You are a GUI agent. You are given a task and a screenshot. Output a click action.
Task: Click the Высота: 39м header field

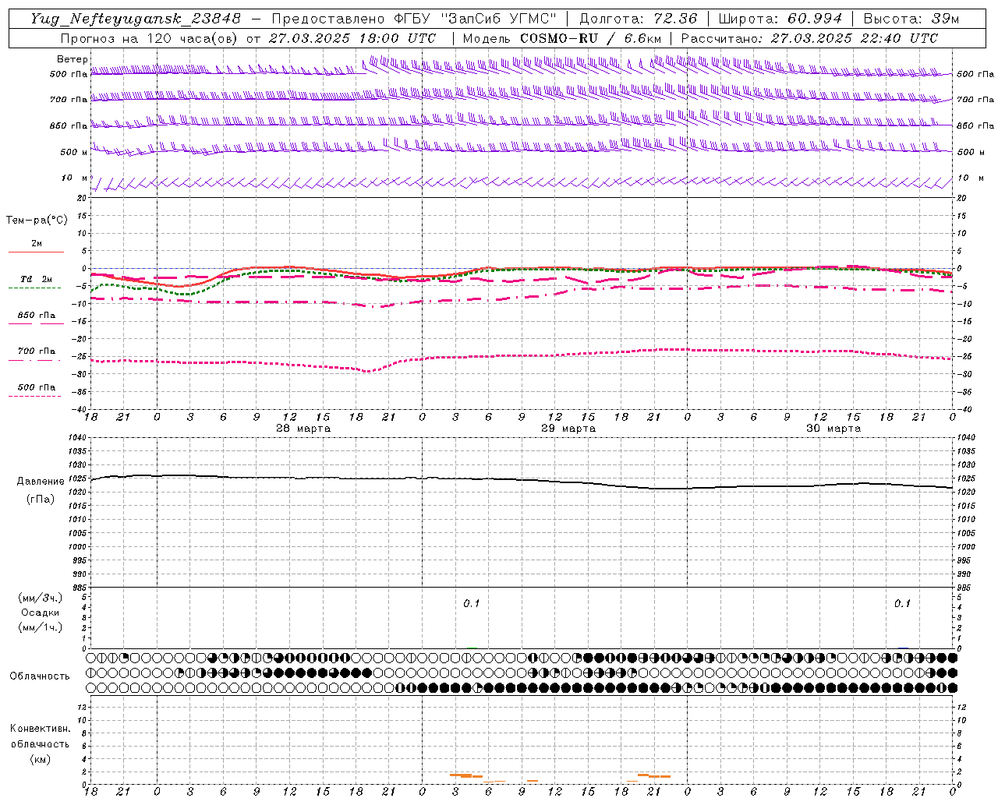(911, 19)
